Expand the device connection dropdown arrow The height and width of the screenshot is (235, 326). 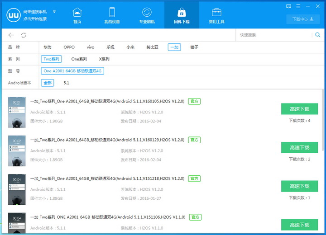click(x=54, y=12)
